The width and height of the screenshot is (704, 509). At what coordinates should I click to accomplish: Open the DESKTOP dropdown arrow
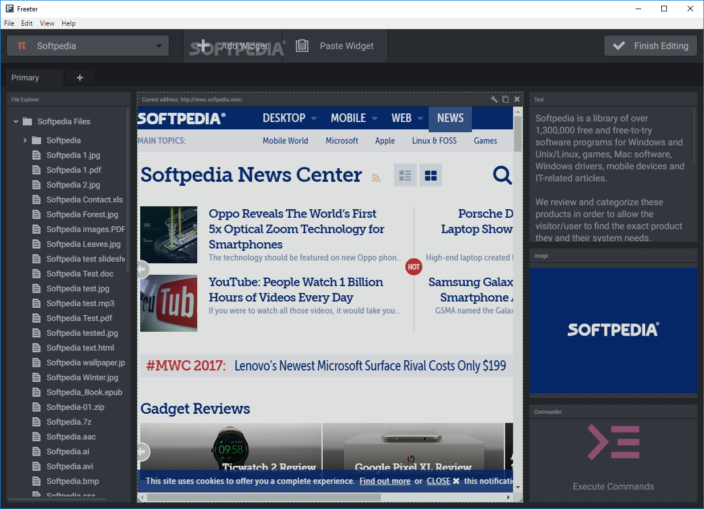point(314,119)
